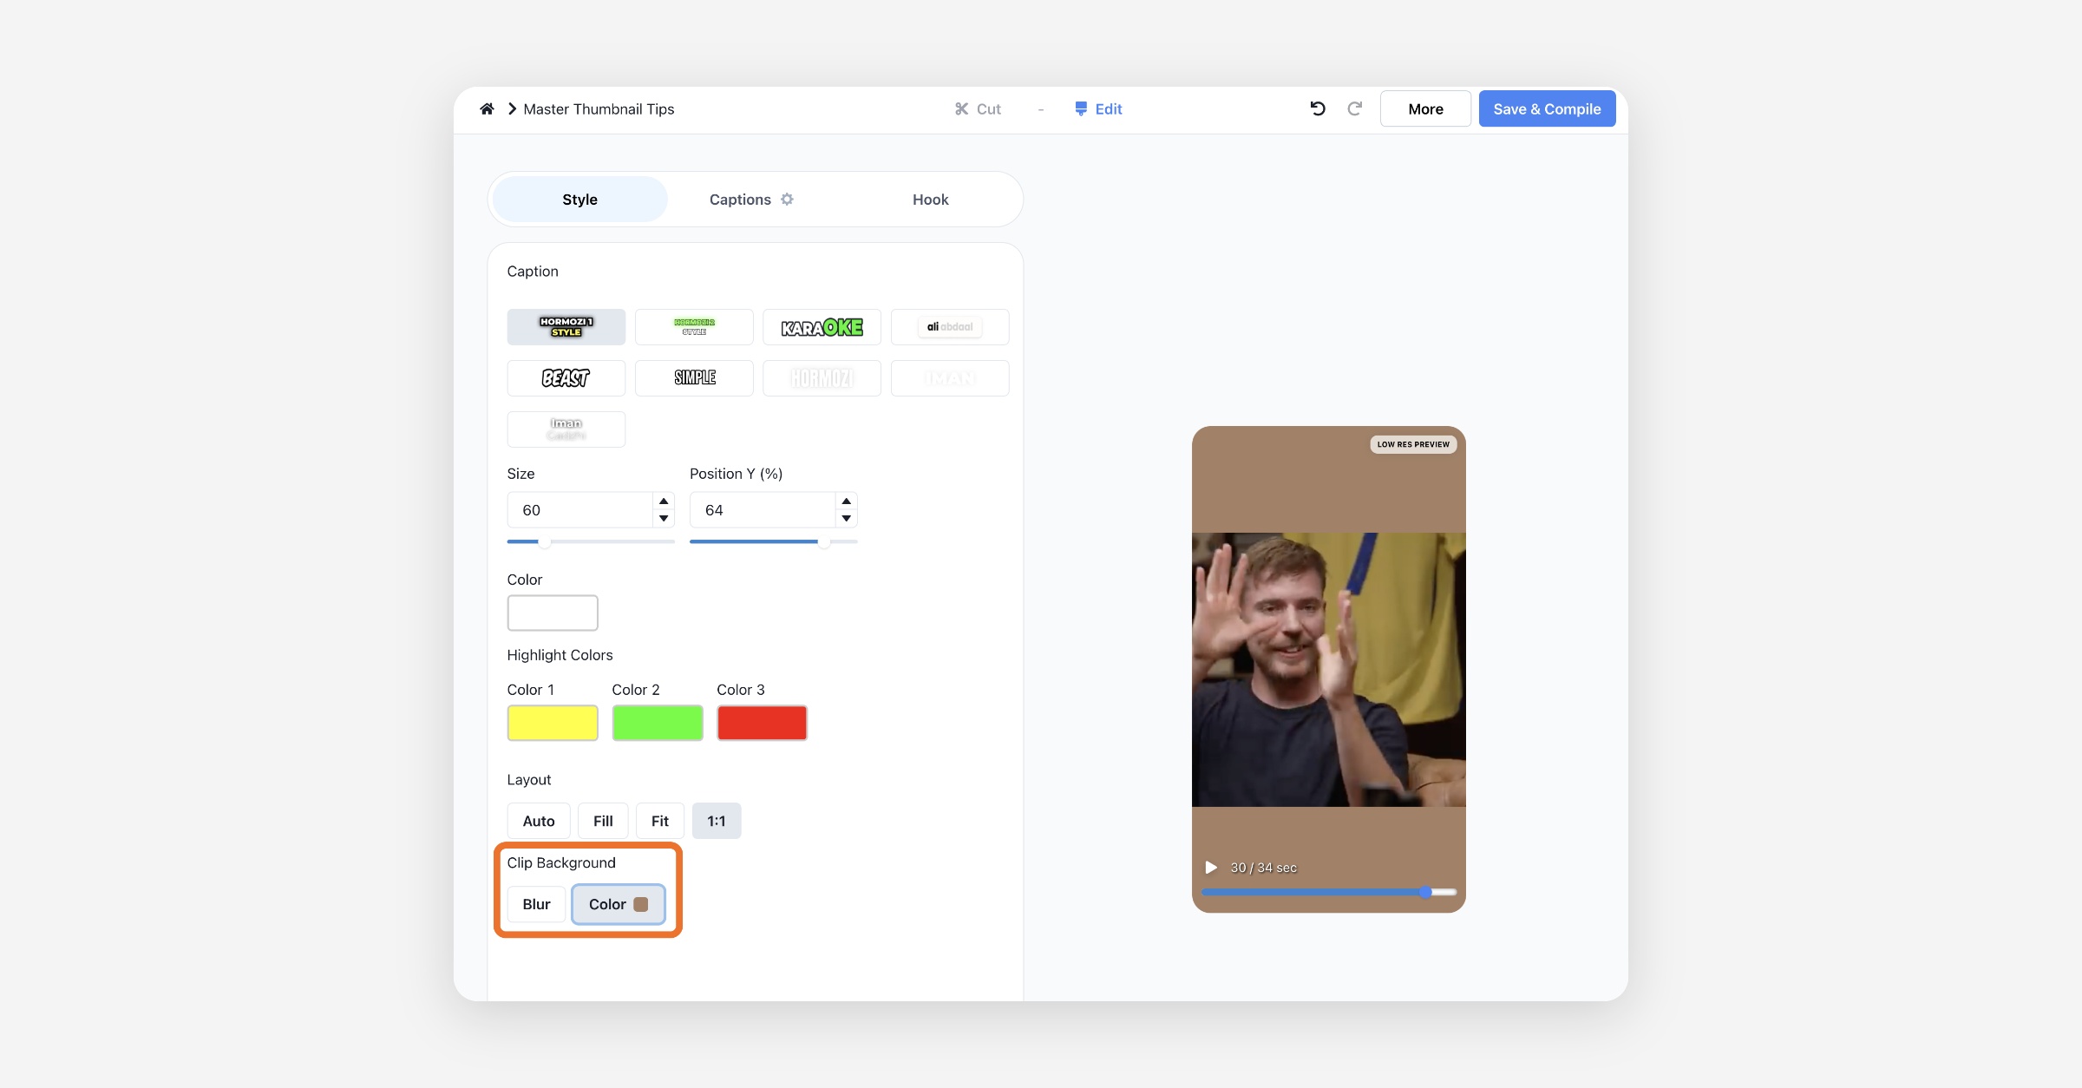This screenshot has width=2082, height=1088.
Task: Click Save & Compile button
Action: [1546, 108]
